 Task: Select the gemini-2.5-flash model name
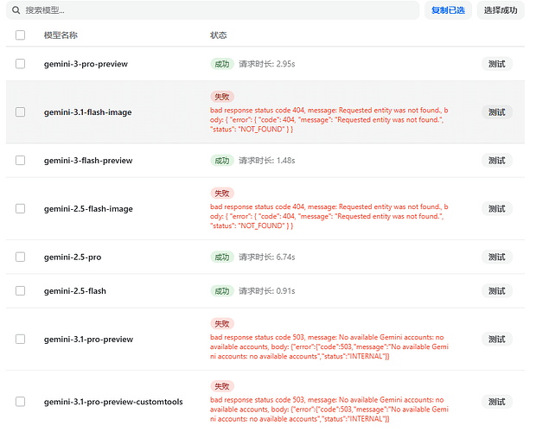pyautogui.click(x=75, y=291)
